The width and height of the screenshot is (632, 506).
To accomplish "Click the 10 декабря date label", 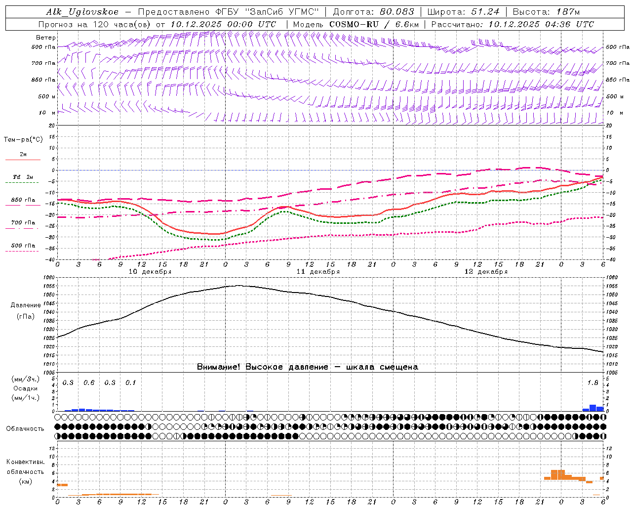I will point(150,272).
